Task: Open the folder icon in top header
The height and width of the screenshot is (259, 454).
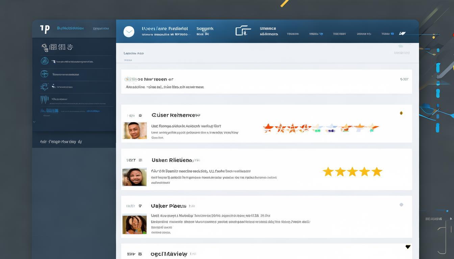Action: (x=243, y=31)
